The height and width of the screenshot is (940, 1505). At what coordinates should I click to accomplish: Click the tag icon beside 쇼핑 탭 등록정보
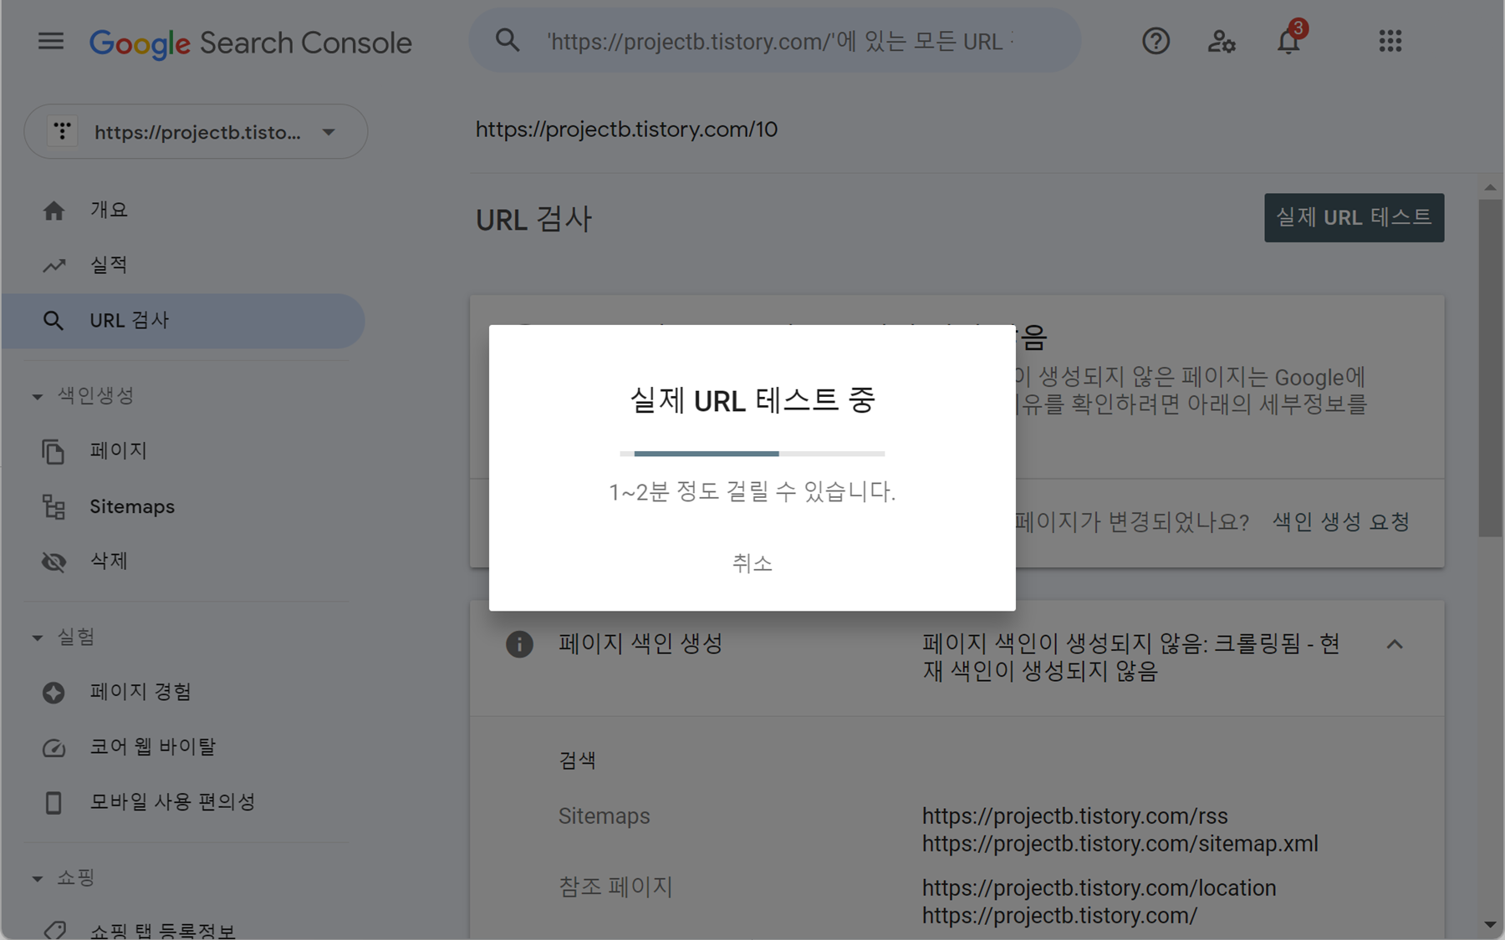click(x=54, y=930)
